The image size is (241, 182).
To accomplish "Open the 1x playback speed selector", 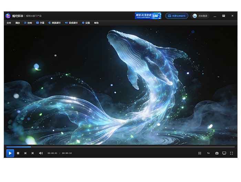I will click(x=208, y=153).
